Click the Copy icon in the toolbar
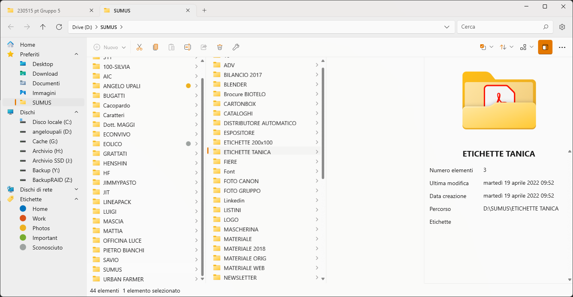 [156, 47]
